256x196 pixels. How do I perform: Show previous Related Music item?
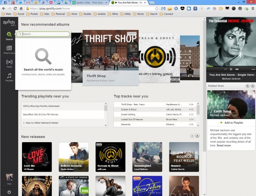point(247,86)
